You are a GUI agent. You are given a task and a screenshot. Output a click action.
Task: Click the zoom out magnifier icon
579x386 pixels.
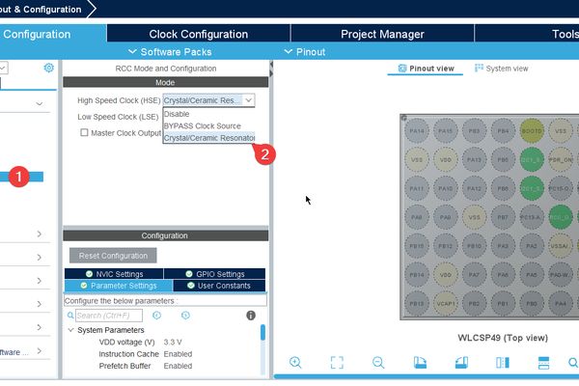click(378, 363)
